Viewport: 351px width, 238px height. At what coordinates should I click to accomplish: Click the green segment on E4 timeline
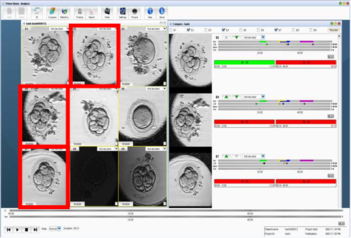point(263,101)
